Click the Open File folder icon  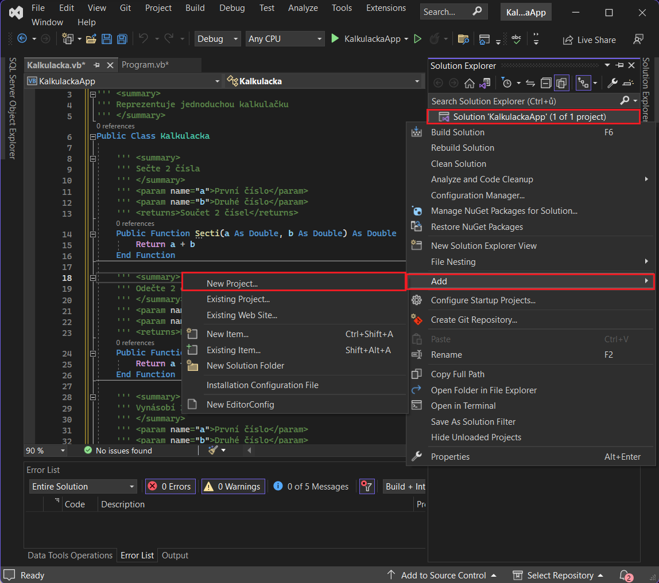coord(91,39)
